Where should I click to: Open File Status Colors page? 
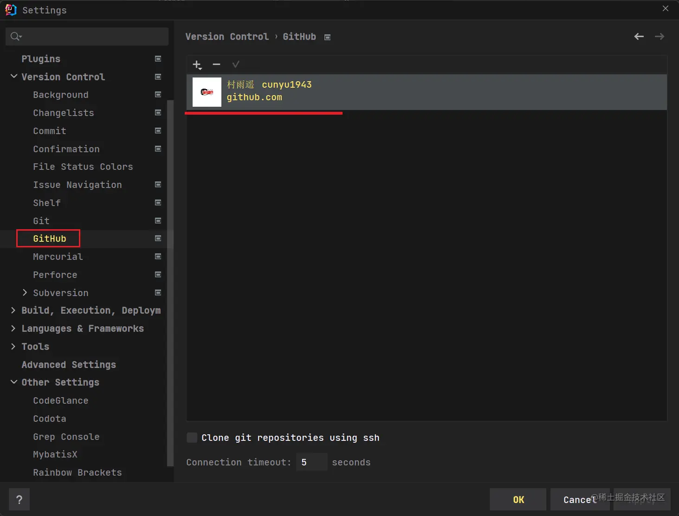[83, 167]
